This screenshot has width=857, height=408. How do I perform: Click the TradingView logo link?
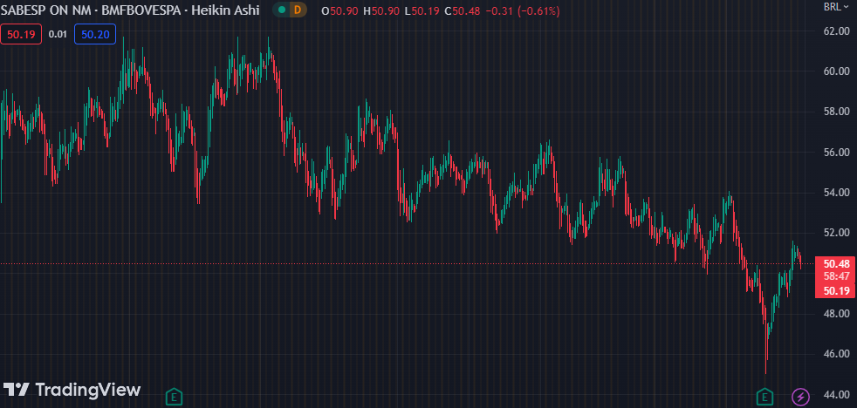tap(72, 390)
